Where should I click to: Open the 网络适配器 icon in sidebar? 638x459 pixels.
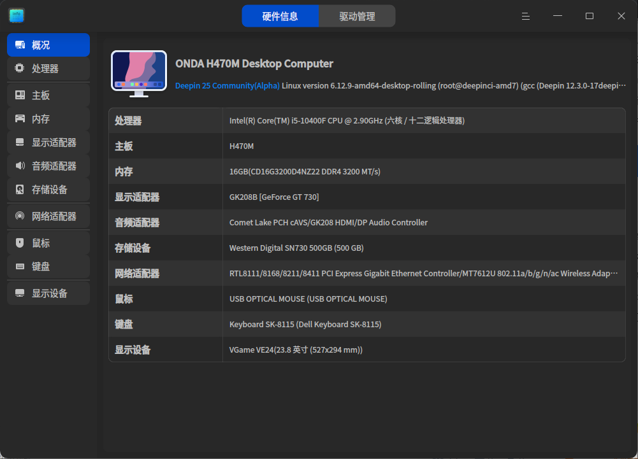[20, 216]
